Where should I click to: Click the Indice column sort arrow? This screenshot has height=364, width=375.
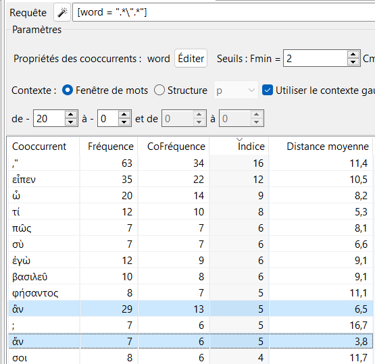(239, 139)
